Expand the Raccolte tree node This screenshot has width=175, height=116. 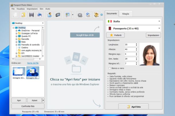[x=16, y=39]
